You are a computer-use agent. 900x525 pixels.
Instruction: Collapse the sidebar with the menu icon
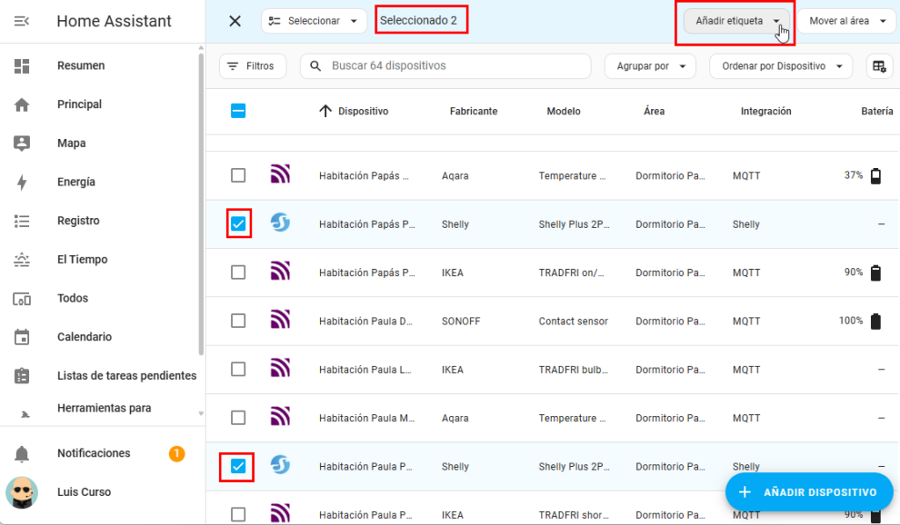(22, 21)
